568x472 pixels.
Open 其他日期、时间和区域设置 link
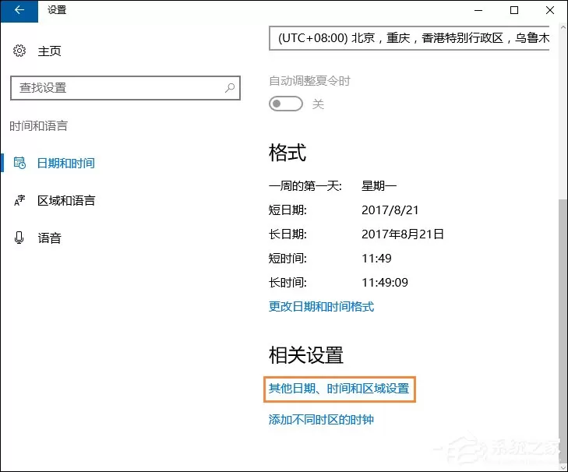[339, 389]
